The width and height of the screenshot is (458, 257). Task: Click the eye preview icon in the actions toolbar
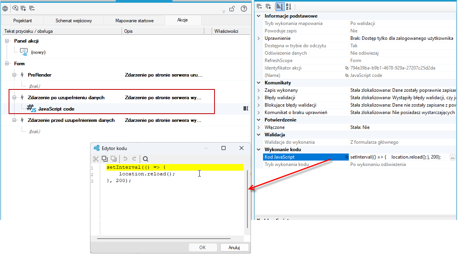[x=15, y=9]
